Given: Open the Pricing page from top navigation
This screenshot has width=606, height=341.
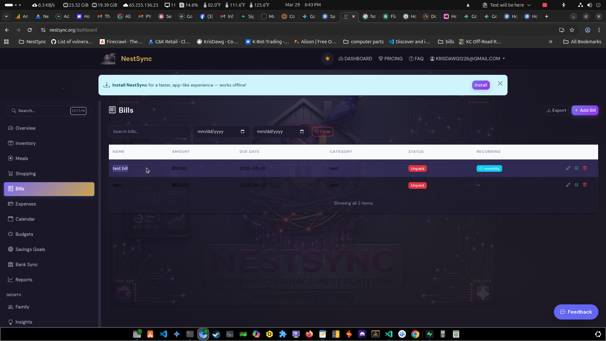Looking at the screenshot, I should pyautogui.click(x=390, y=58).
